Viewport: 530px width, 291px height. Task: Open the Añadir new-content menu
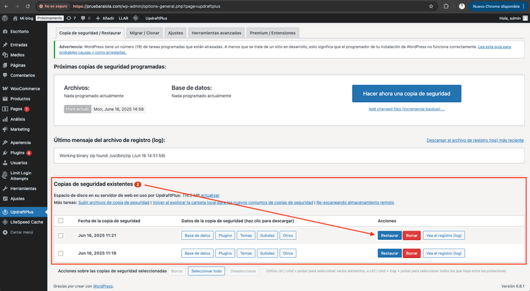click(x=105, y=18)
